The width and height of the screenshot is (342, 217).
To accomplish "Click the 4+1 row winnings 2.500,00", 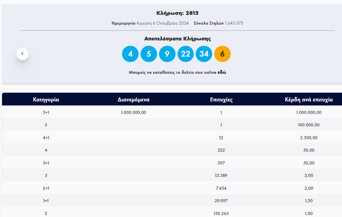I will (x=309, y=138).
